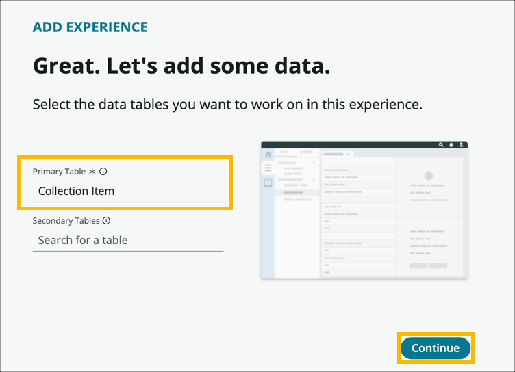
Task: Click the inbox icon in the preview sidebar
Action: 268,183
